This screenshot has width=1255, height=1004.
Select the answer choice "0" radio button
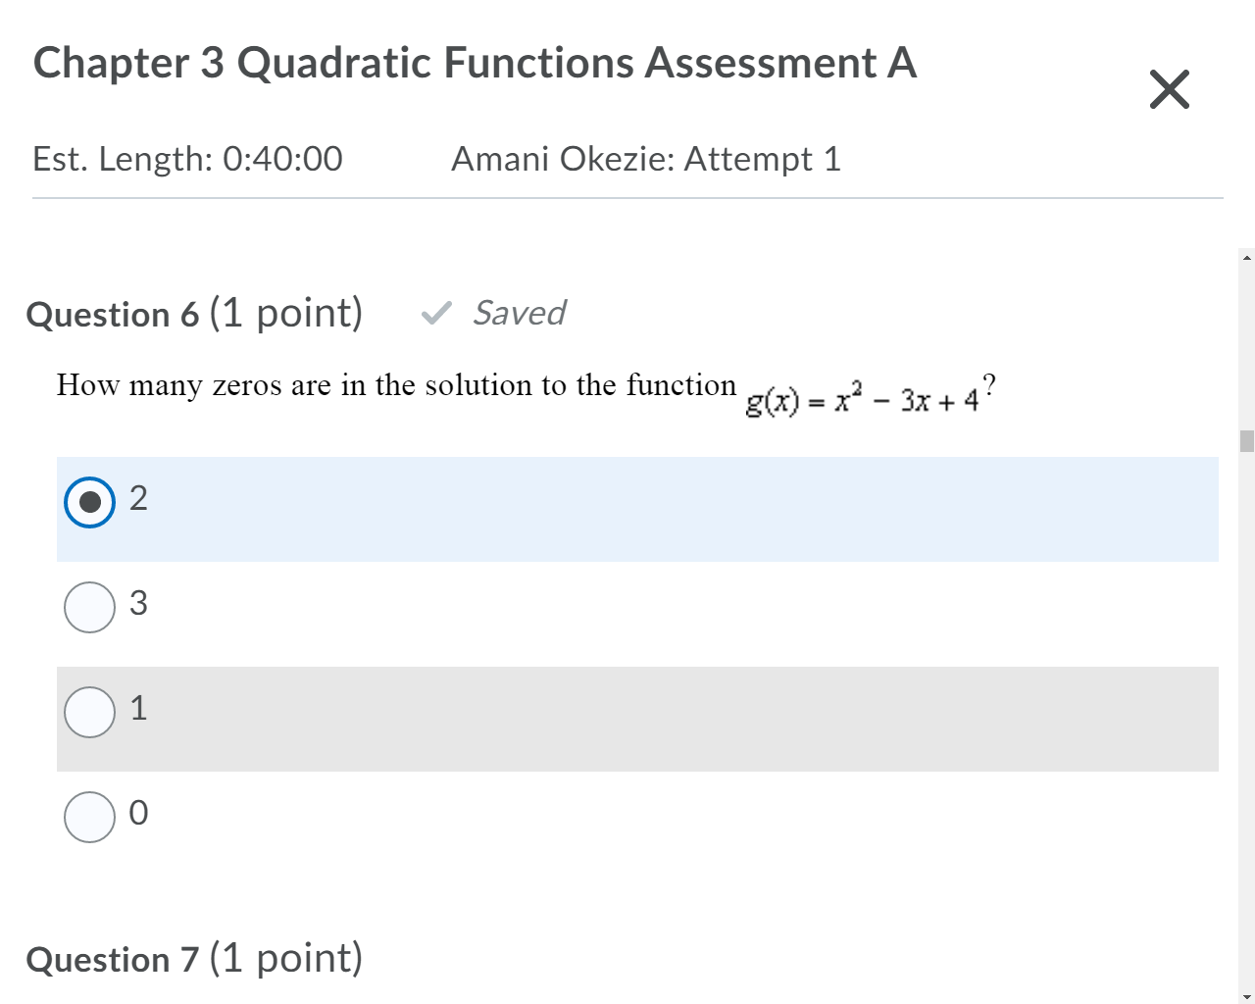coord(89,817)
